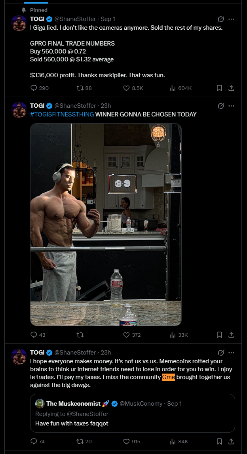Click the Grok icon on pinned tweet

click(x=221, y=19)
